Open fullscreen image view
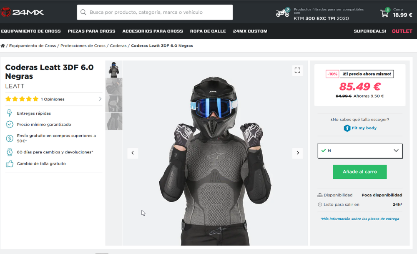The height and width of the screenshot is (254, 417). [x=297, y=70]
